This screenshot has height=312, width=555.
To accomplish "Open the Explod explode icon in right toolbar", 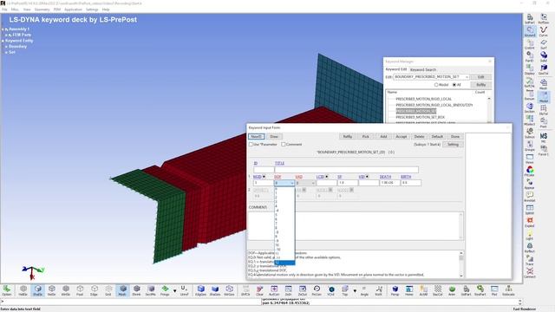I will (x=530, y=222).
